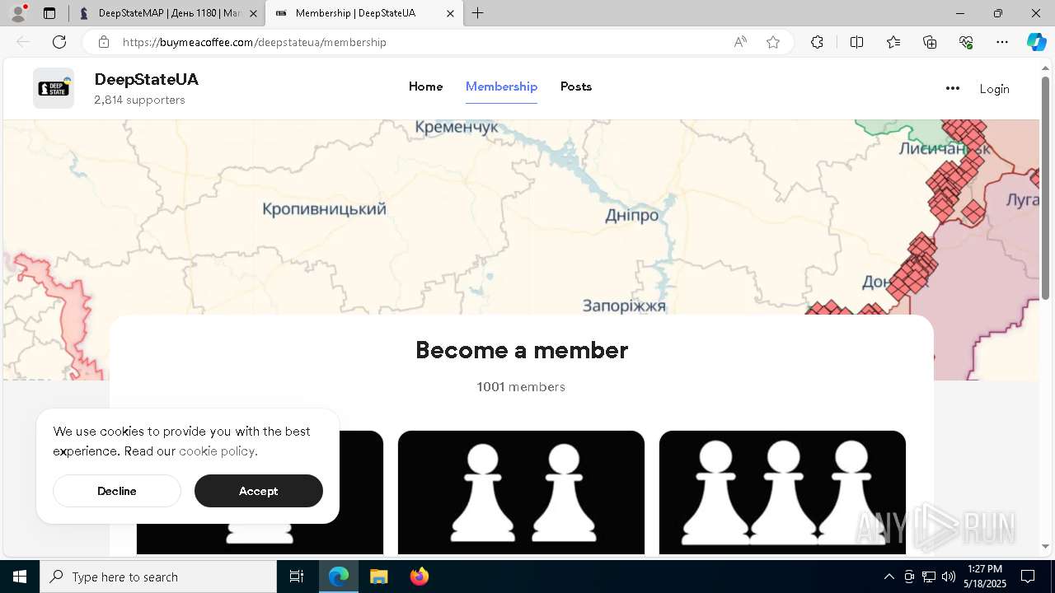This screenshot has height=593, width=1055.
Task: Toggle Split screen icon
Action: coord(856,42)
